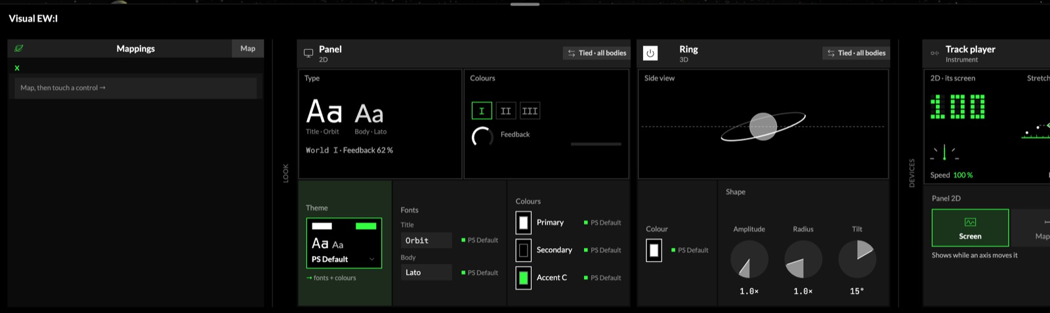This screenshot has height=313, width=1050.
Task: Click PS Default tag beside Primary
Action: [602, 223]
